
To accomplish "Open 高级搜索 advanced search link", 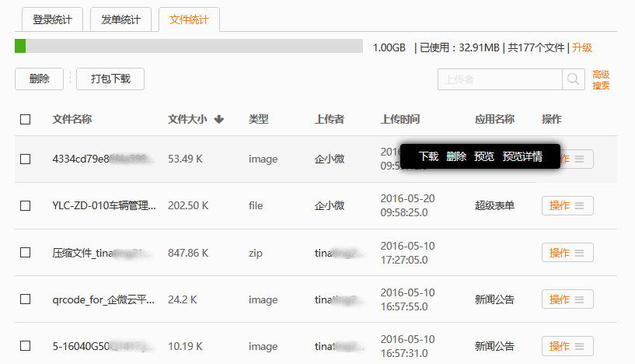I will 601,80.
